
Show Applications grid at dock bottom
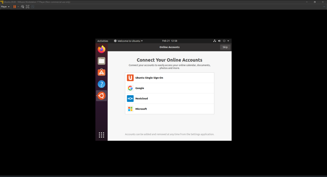pyautogui.click(x=102, y=135)
